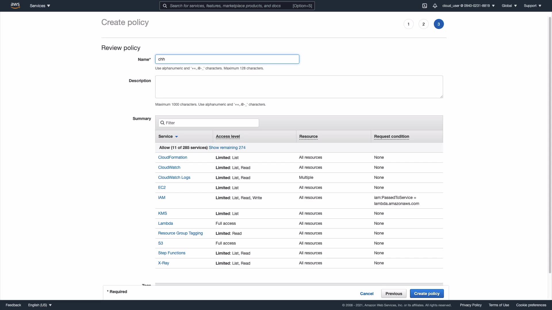
Task: Go to wizard step 1 circle
Action: pyautogui.click(x=409, y=24)
